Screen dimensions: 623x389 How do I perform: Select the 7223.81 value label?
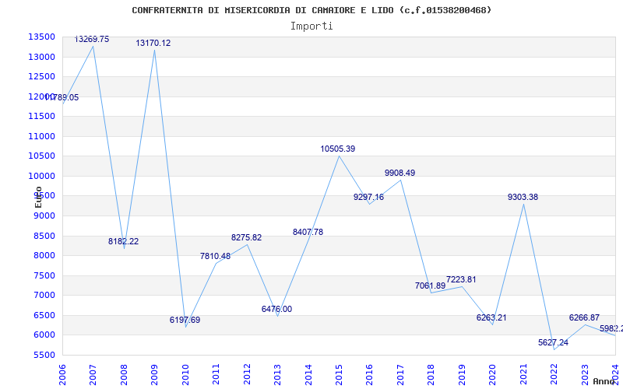[x=461, y=280]
